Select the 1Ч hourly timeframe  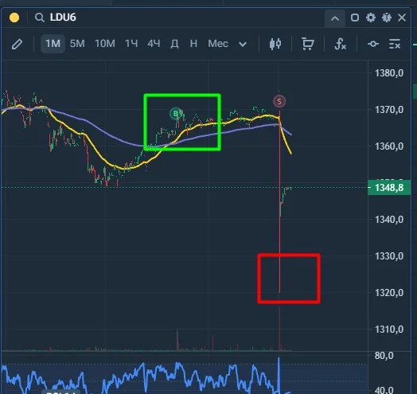point(131,43)
